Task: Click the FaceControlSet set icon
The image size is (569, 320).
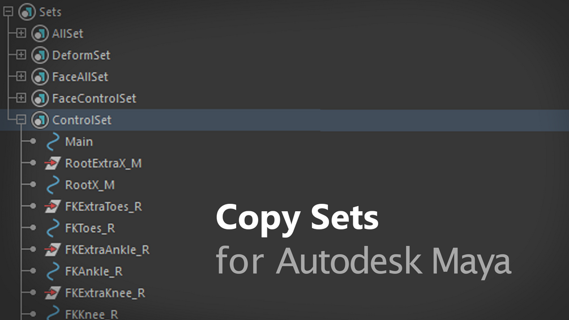Action: coord(40,99)
